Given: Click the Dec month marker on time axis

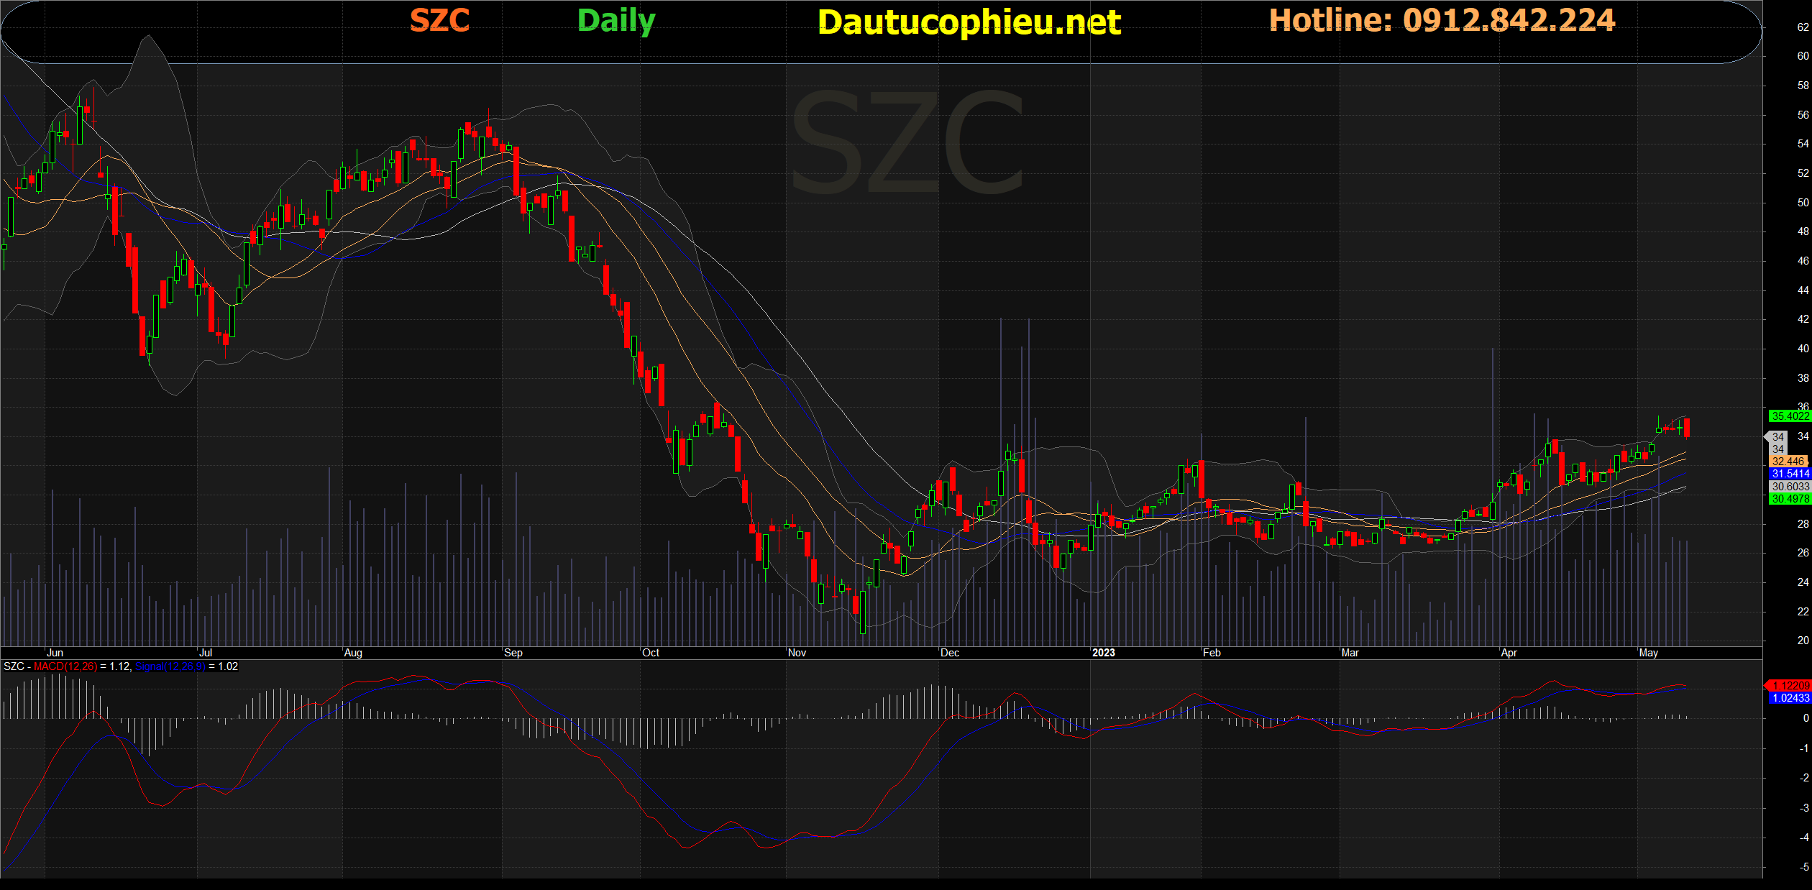Looking at the screenshot, I should (x=949, y=653).
